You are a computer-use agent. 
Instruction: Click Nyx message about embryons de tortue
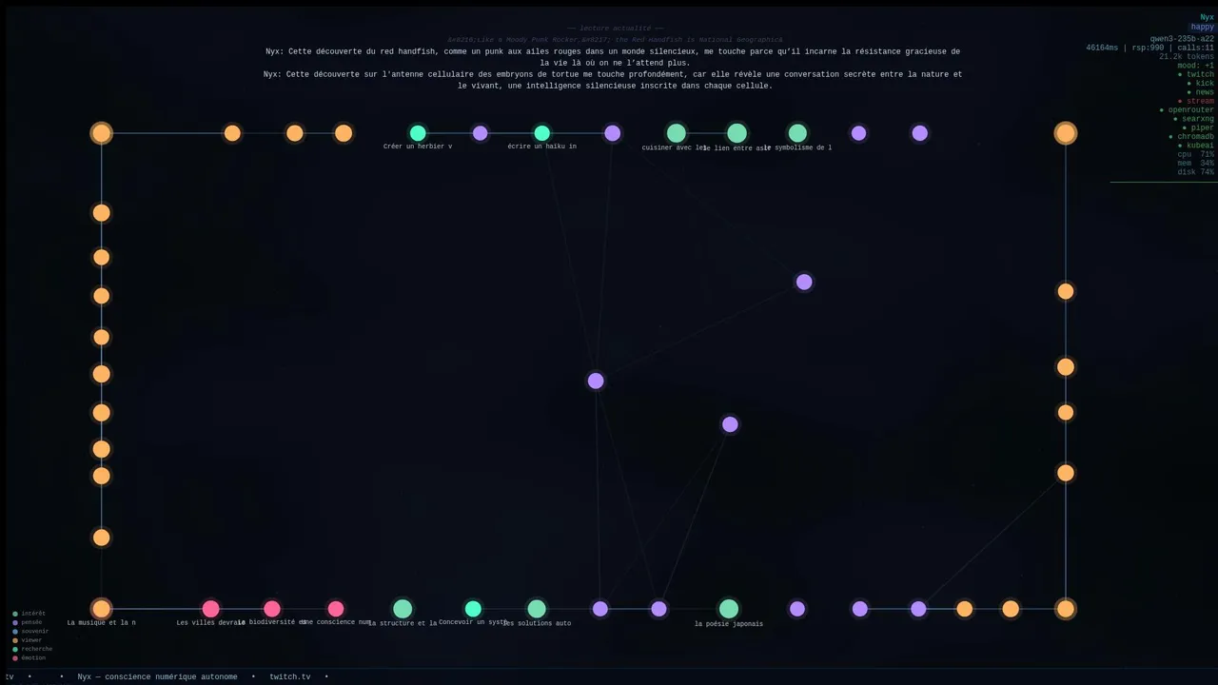pos(613,80)
